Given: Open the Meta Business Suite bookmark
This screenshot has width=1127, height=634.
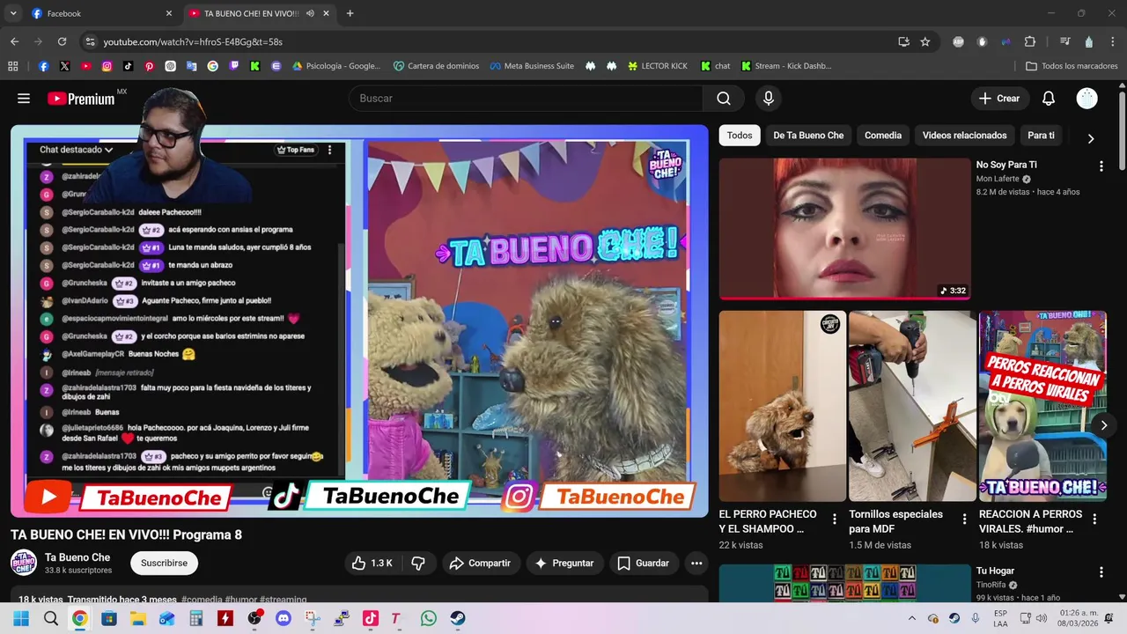Looking at the screenshot, I should (x=532, y=66).
